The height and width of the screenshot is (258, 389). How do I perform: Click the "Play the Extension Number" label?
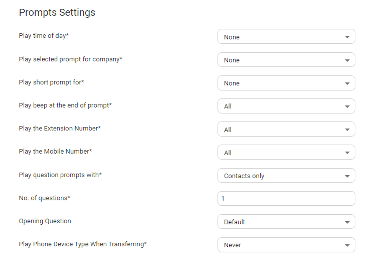[x=60, y=128]
